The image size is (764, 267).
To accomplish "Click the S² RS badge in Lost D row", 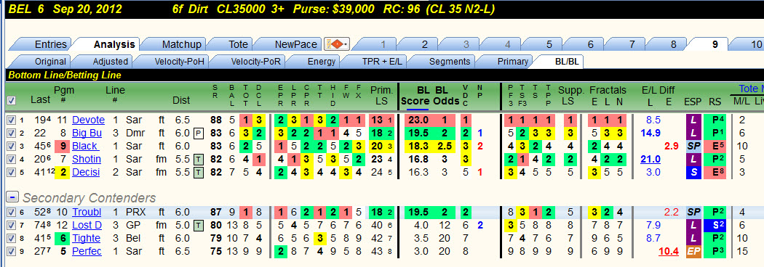I will [715, 225].
